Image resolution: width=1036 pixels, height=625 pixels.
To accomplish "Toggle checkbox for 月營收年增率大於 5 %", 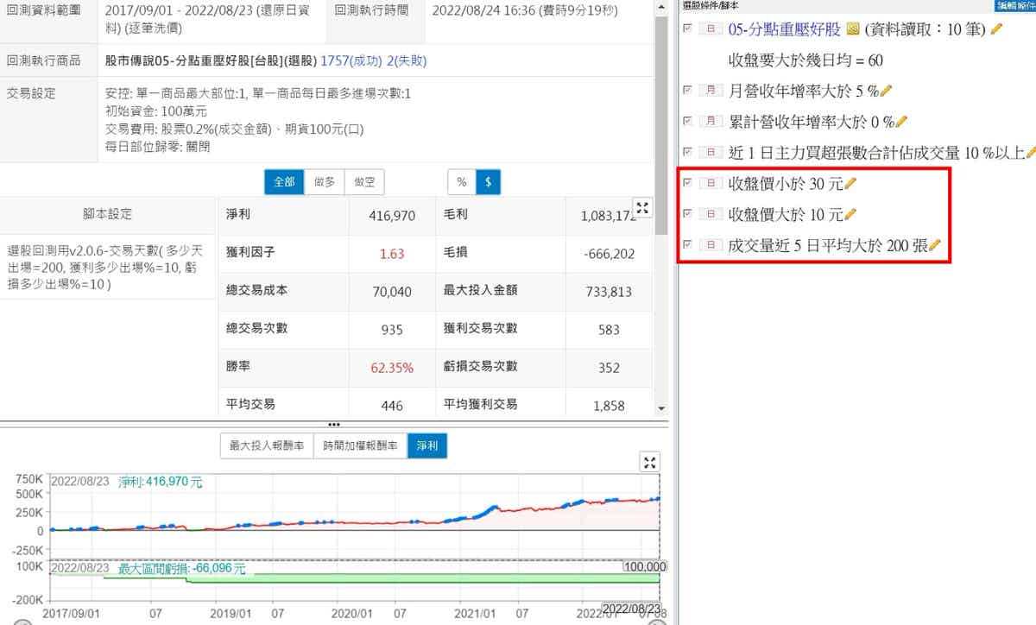I will pyautogui.click(x=687, y=90).
